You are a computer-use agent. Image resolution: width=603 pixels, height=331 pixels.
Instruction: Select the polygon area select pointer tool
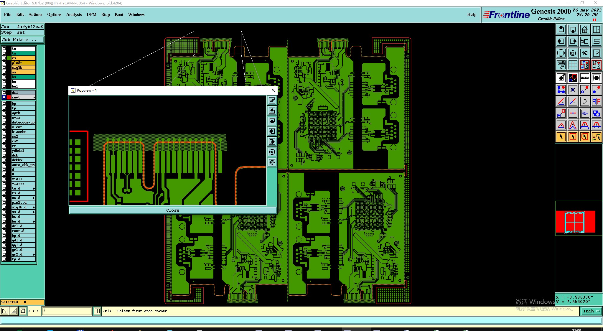coord(585,137)
